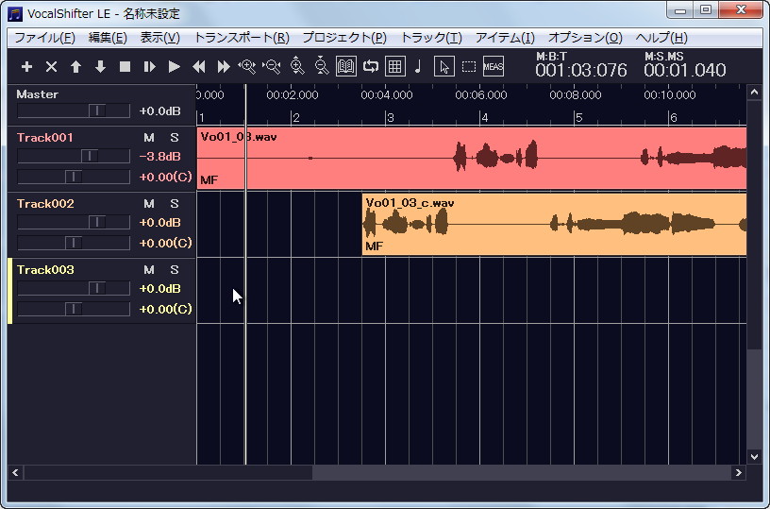Click vertical scrollbar up arrow
770x509 pixels.
[x=754, y=92]
